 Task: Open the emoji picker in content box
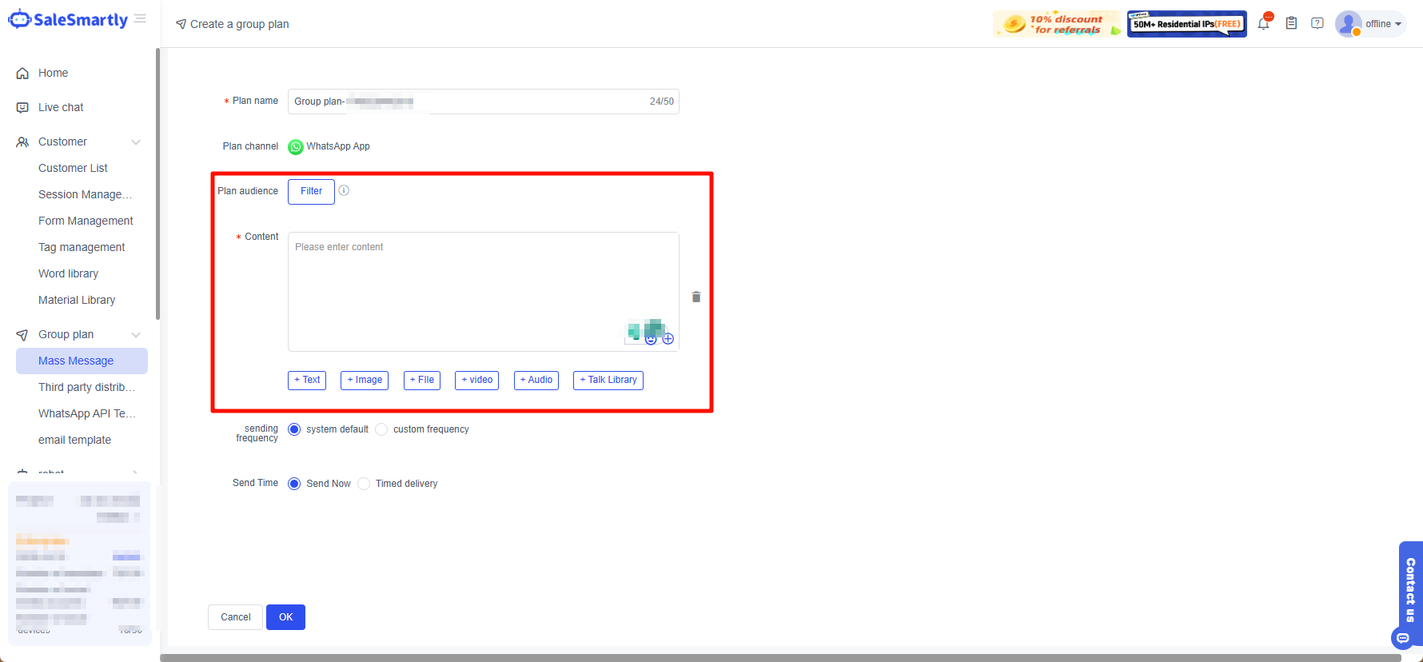click(651, 339)
